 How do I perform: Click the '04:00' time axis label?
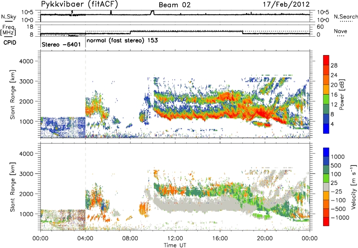85,239
